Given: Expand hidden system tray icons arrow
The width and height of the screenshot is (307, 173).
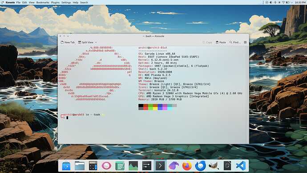Looking at the screenshot, I should tap(292, 3).
